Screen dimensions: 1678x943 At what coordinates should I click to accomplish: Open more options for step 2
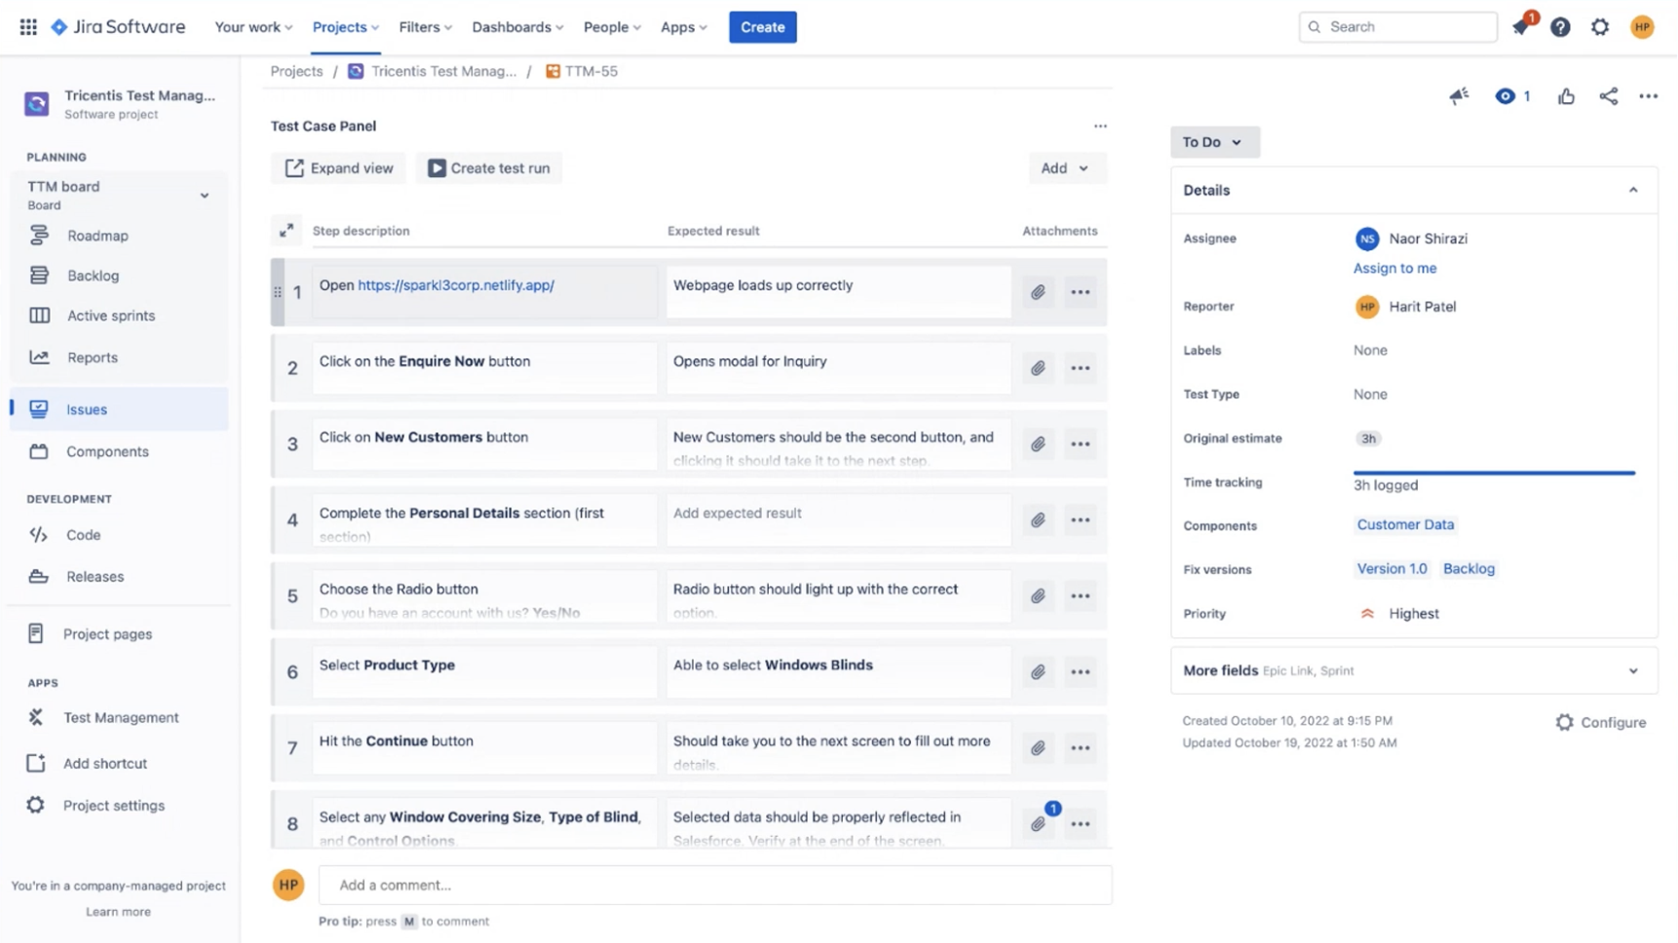pos(1080,368)
